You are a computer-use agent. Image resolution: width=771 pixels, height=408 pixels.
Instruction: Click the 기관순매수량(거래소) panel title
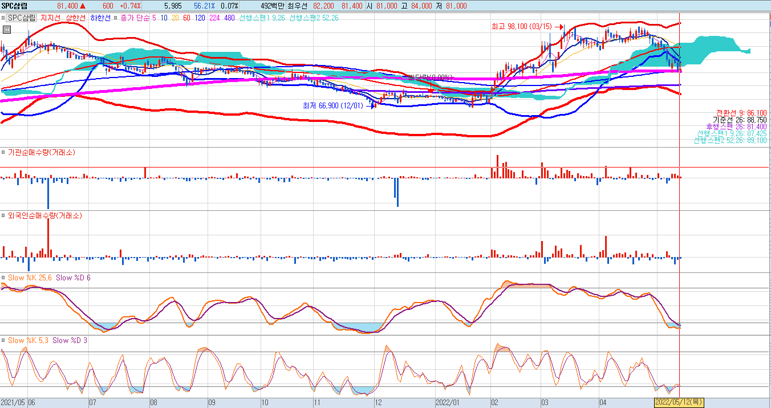[41, 153]
